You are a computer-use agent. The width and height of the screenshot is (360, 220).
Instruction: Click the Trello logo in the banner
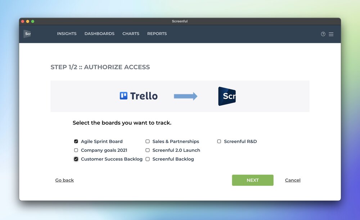(139, 96)
